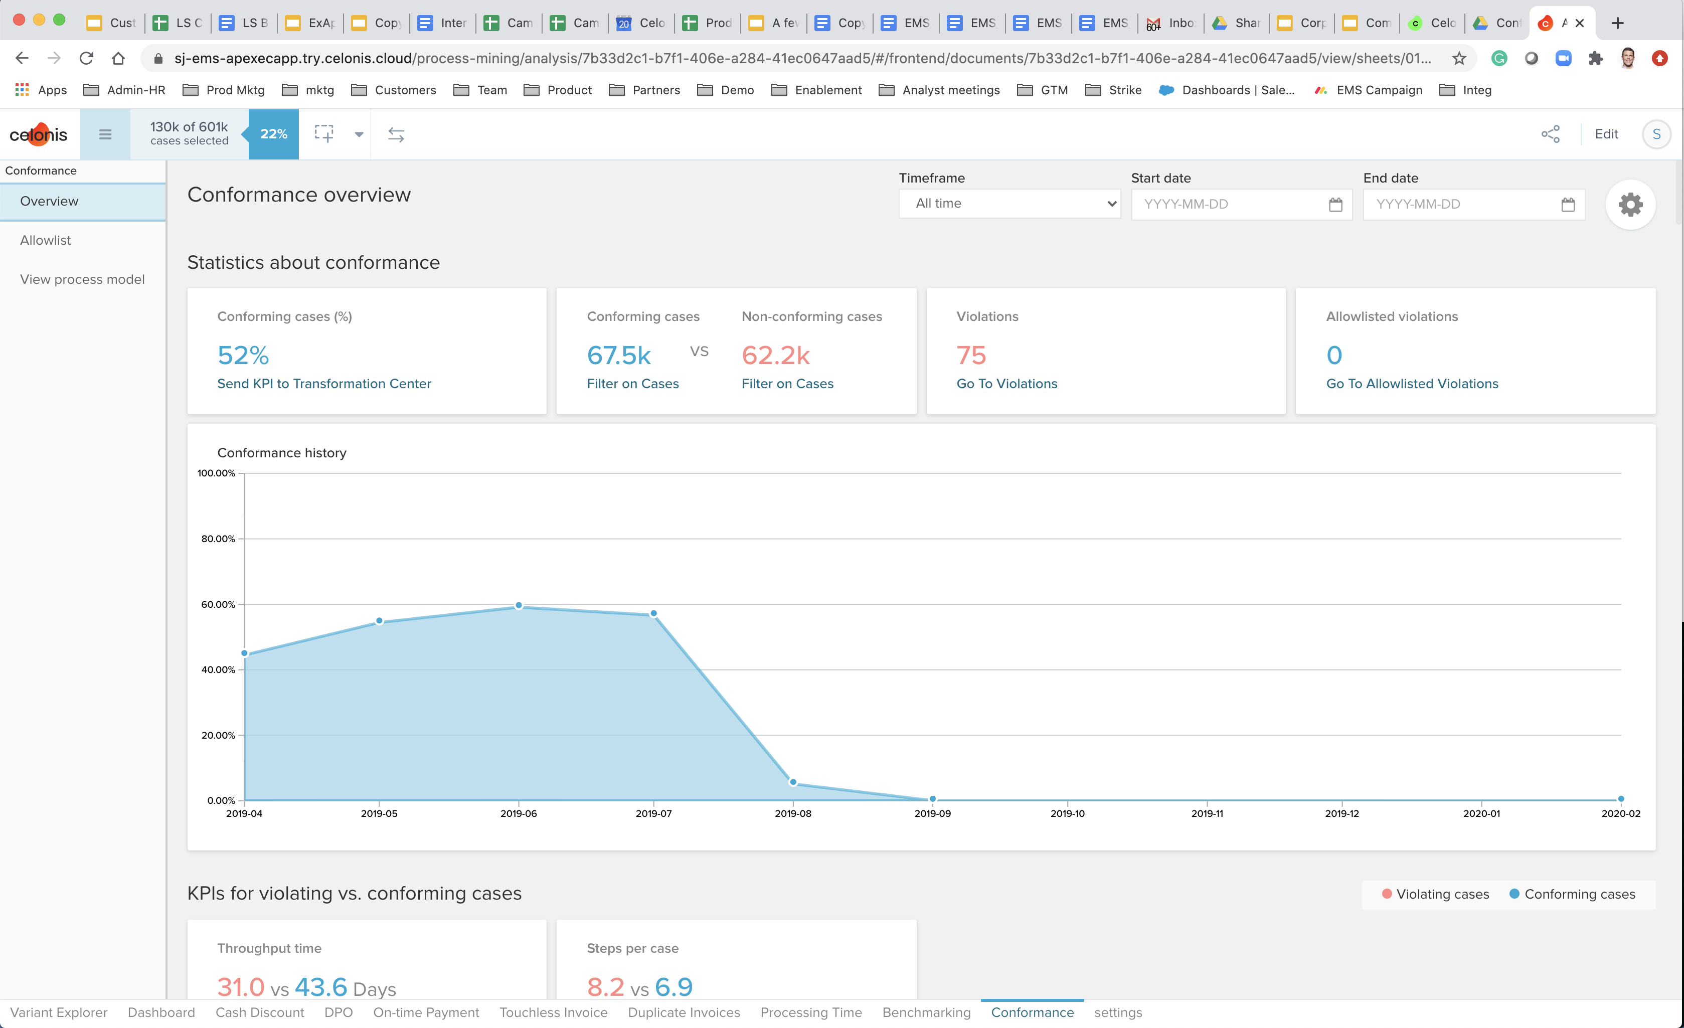
Task: Click the add selection tool icon
Action: [324, 134]
